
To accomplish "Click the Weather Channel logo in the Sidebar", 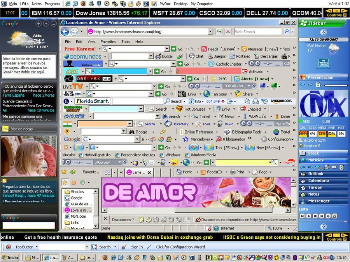I will [323, 63].
